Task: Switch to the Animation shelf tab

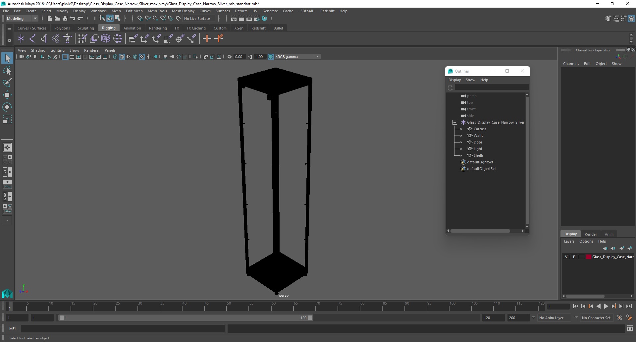Action: [132, 28]
